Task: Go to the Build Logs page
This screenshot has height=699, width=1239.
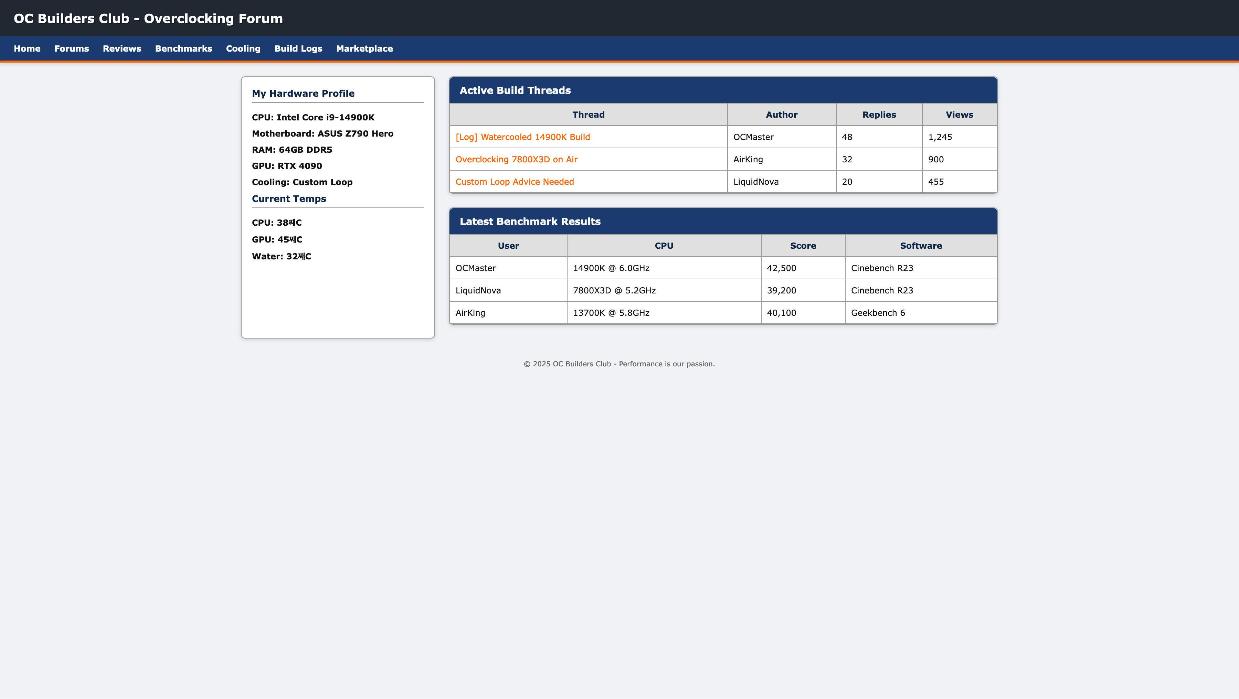Action: (x=298, y=49)
